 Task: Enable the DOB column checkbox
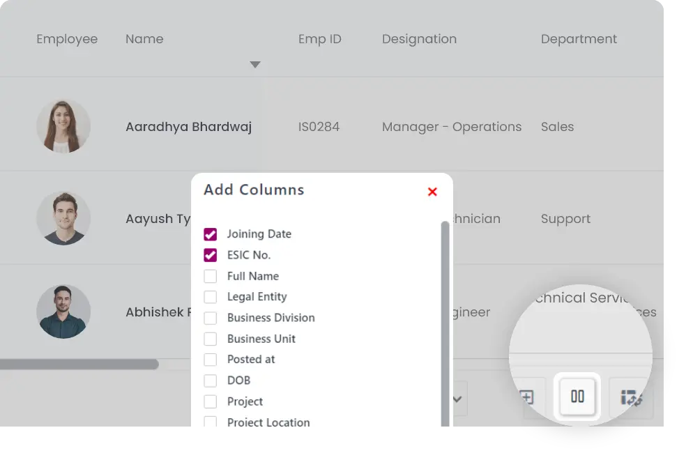click(211, 381)
